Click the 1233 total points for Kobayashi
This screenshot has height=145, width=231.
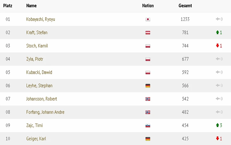[185, 19]
